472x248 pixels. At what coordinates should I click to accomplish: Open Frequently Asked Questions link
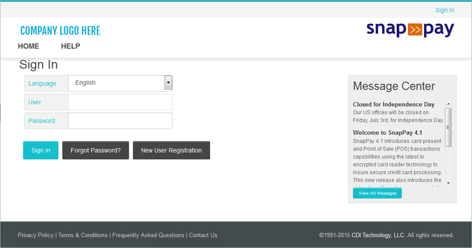[148, 235]
